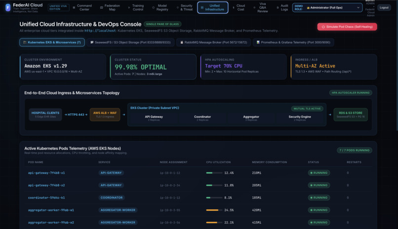Click the RDS & S3 STORE node

[351, 114]
